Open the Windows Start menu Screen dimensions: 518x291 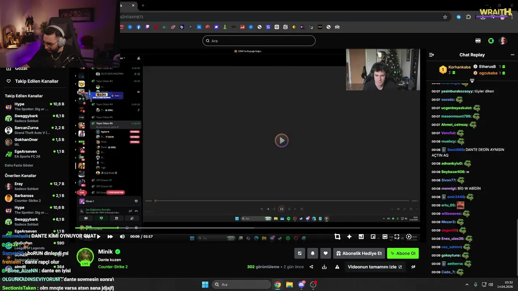205,285
